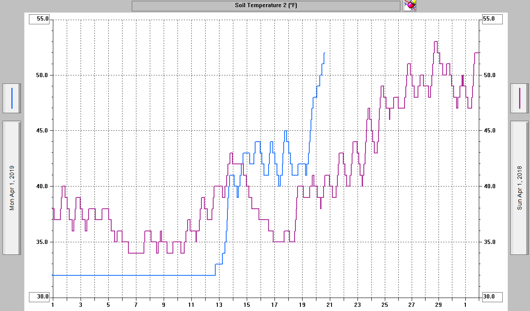Click the 45.0 tick label on the right axis

[489, 131]
